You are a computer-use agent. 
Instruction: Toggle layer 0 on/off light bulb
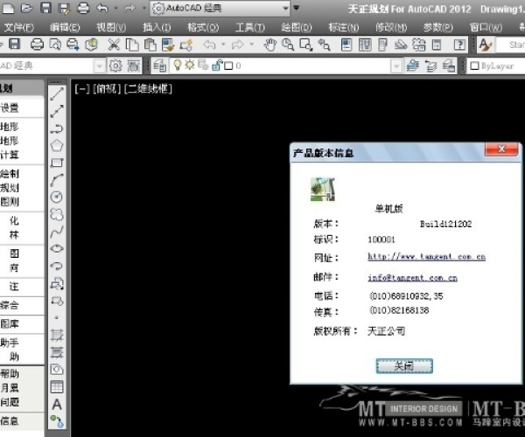click(178, 65)
